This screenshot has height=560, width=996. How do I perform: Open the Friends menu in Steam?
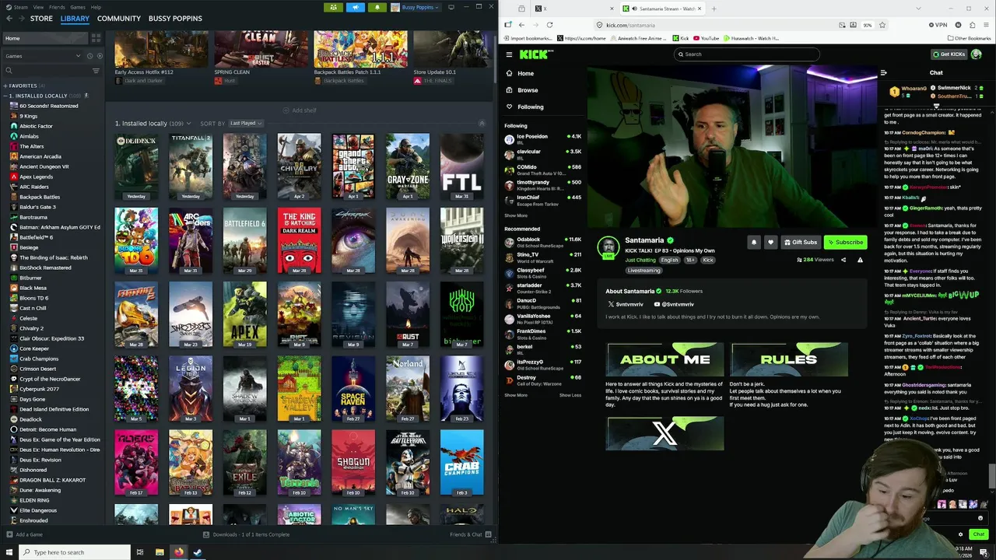tap(57, 6)
